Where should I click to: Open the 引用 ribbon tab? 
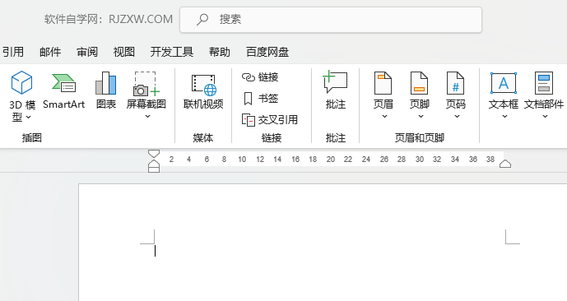13,52
